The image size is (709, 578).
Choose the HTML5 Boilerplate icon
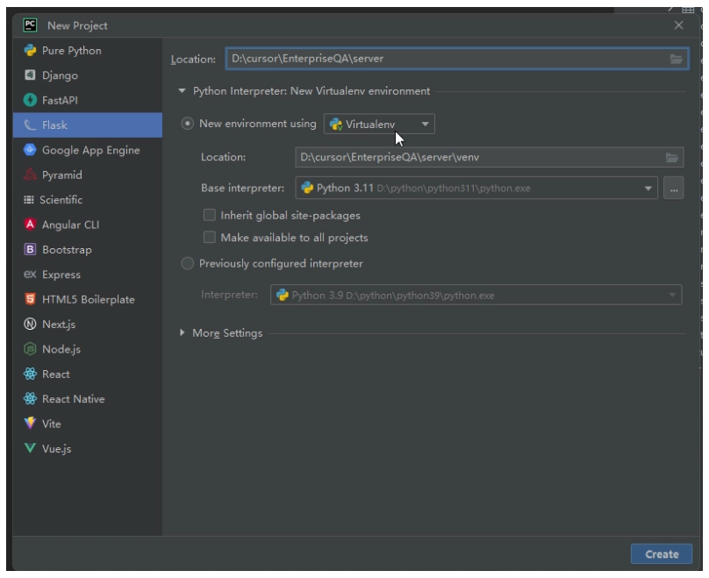[30, 299]
